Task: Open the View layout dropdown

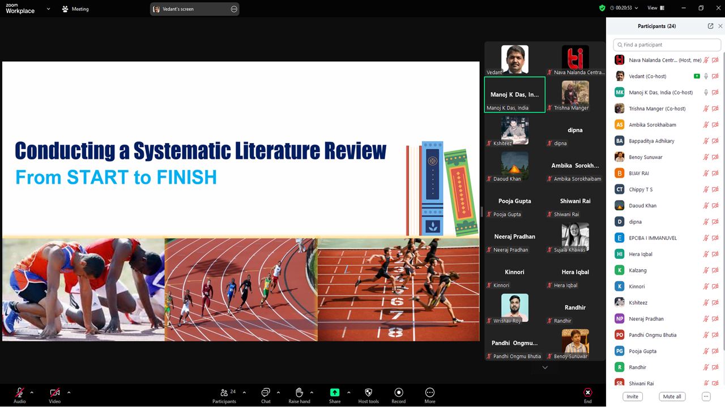Action: [x=656, y=8]
